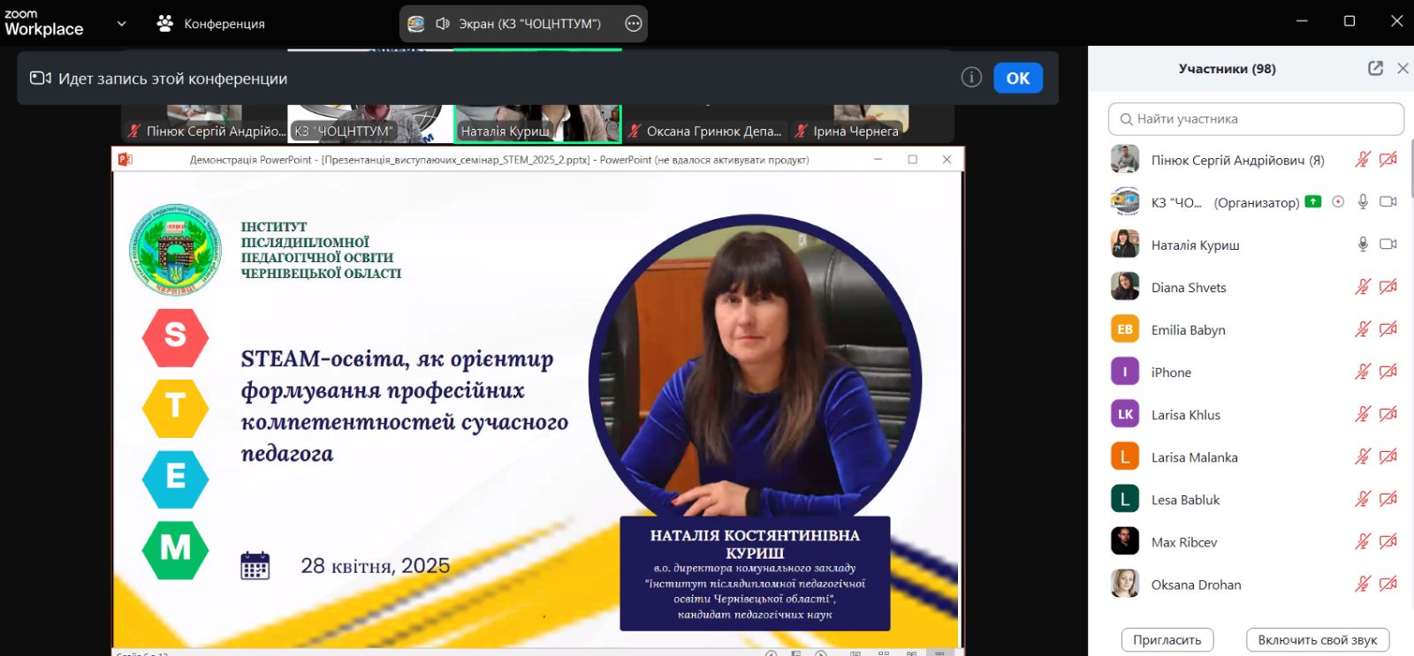The height and width of the screenshot is (656, 1414).
Task: Click camera-off icon of Emilia Babyn
Action: tap(1388, 329)
